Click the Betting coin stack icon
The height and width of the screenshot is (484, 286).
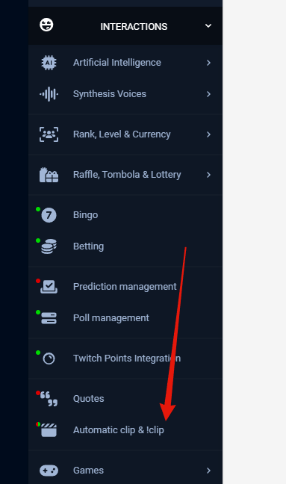[49, 246]
